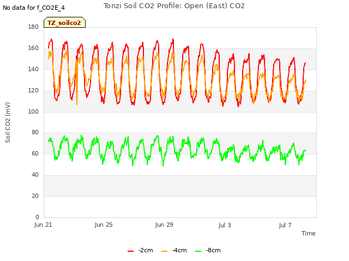Viewport: 349px width, 261px height.
Task: Click the 0 y-axis tick label
Action: [37, 217]
